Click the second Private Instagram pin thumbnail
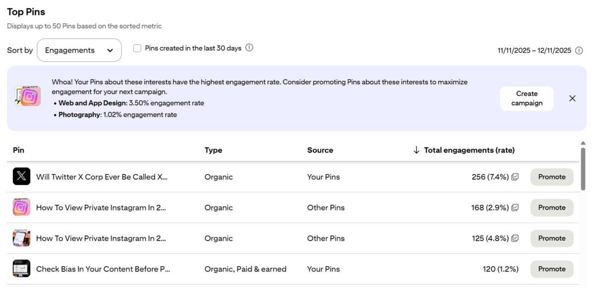 [21, 238]
